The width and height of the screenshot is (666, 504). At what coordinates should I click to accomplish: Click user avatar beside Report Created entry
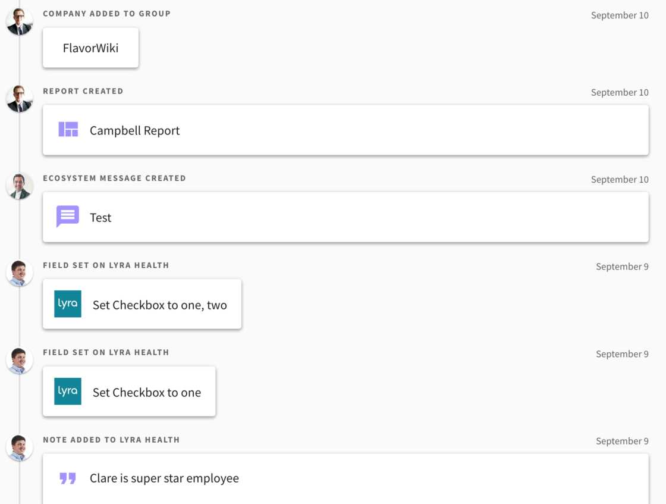point(20,99)
